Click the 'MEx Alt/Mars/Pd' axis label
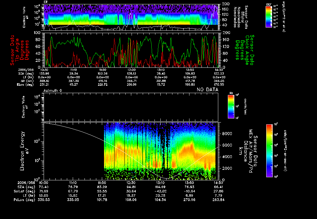Image resolution: width=317 pixels, height=219 pixels. click(x=251, y=151)
